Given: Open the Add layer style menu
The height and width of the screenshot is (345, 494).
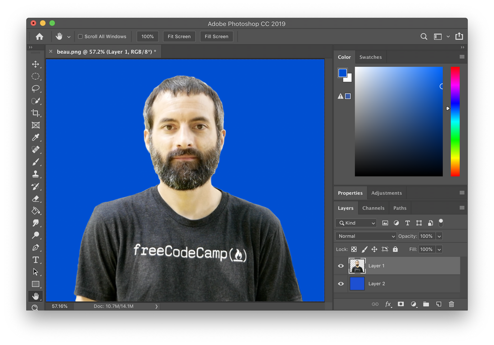Looking at the screenshot, I should 388,304.
